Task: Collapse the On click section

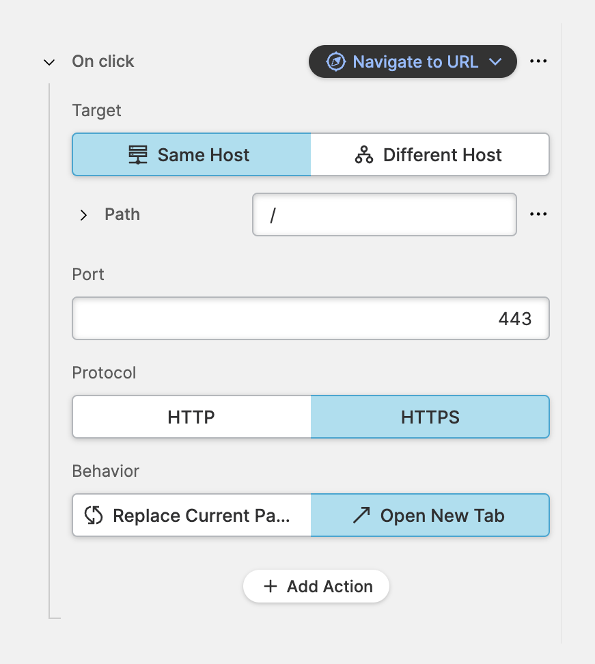Action: [x=49, y=62]
